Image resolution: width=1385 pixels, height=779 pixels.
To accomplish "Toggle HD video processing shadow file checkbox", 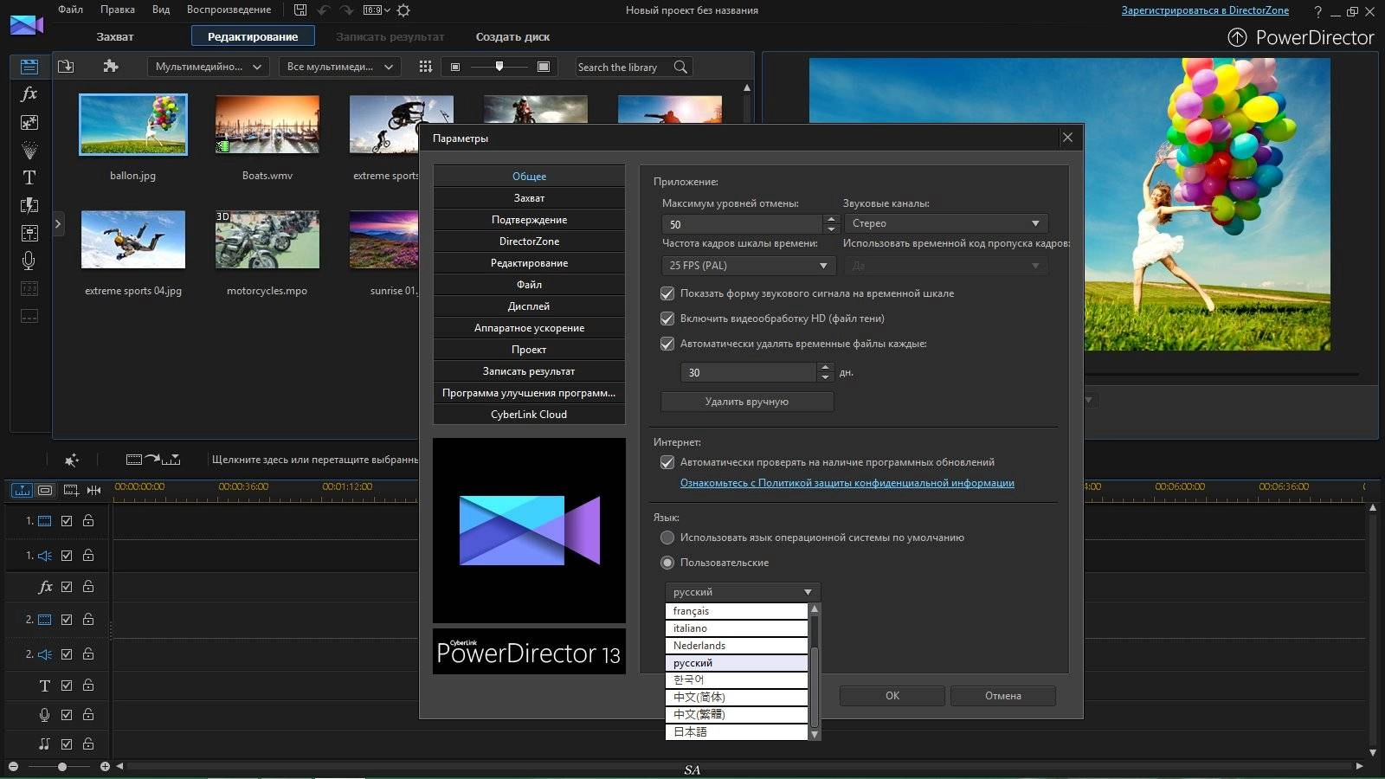I will 667,319.
